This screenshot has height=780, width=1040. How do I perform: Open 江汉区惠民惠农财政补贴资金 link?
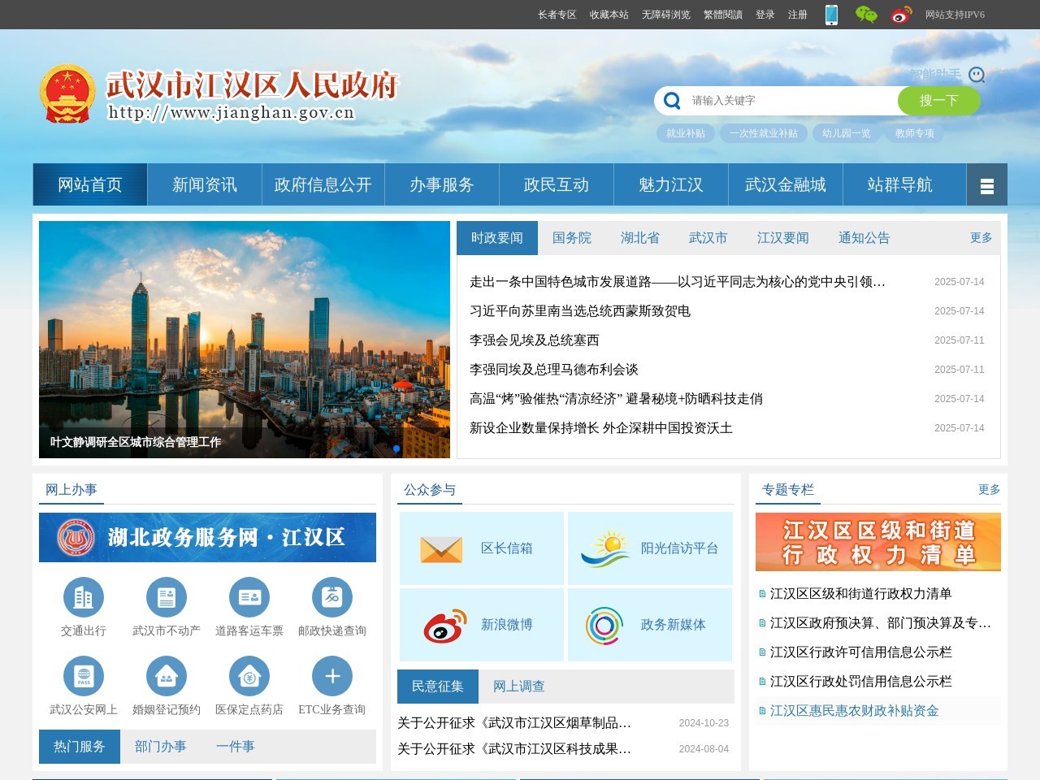pyautogui.click(x=855, y=711)
